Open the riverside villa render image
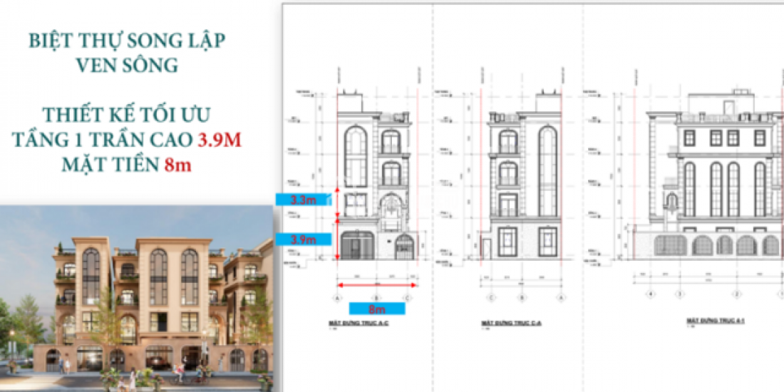 [137, 299]
